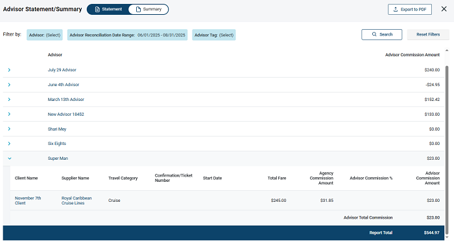Open the Advisor Tag filter
This screenshot has width=454, height=242.
pos(213,35)
